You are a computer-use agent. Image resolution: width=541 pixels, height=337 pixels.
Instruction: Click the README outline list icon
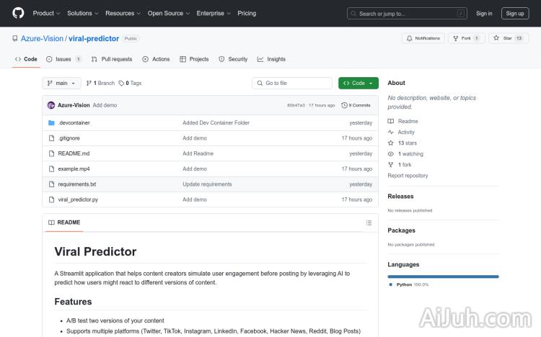click(369, 223)
